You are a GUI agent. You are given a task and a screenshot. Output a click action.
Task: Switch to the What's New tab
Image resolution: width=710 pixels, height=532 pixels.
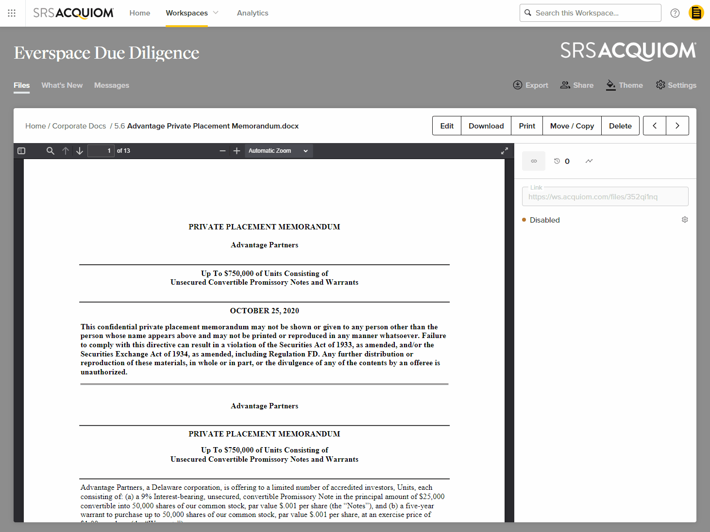[62, 85]
